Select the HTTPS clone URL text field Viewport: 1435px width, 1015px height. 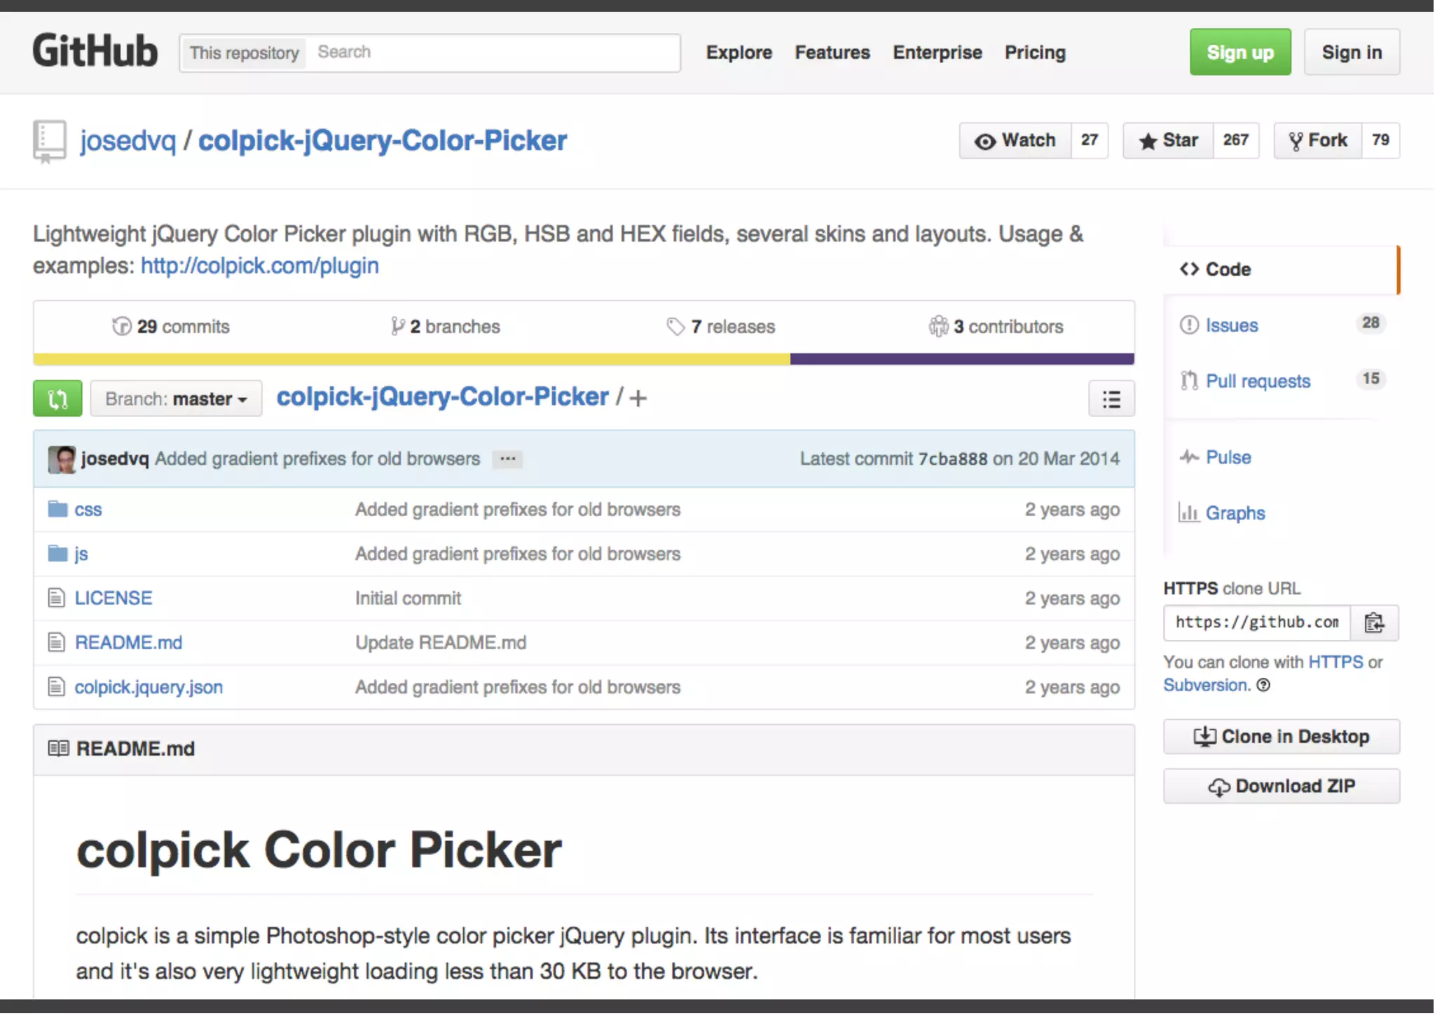[x=1257, y=622]
